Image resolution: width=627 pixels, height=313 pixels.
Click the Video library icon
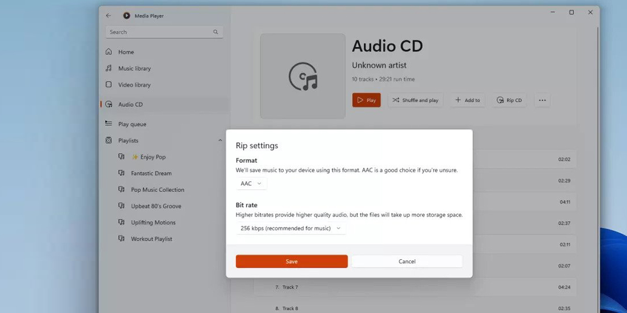tap(109, 85)
